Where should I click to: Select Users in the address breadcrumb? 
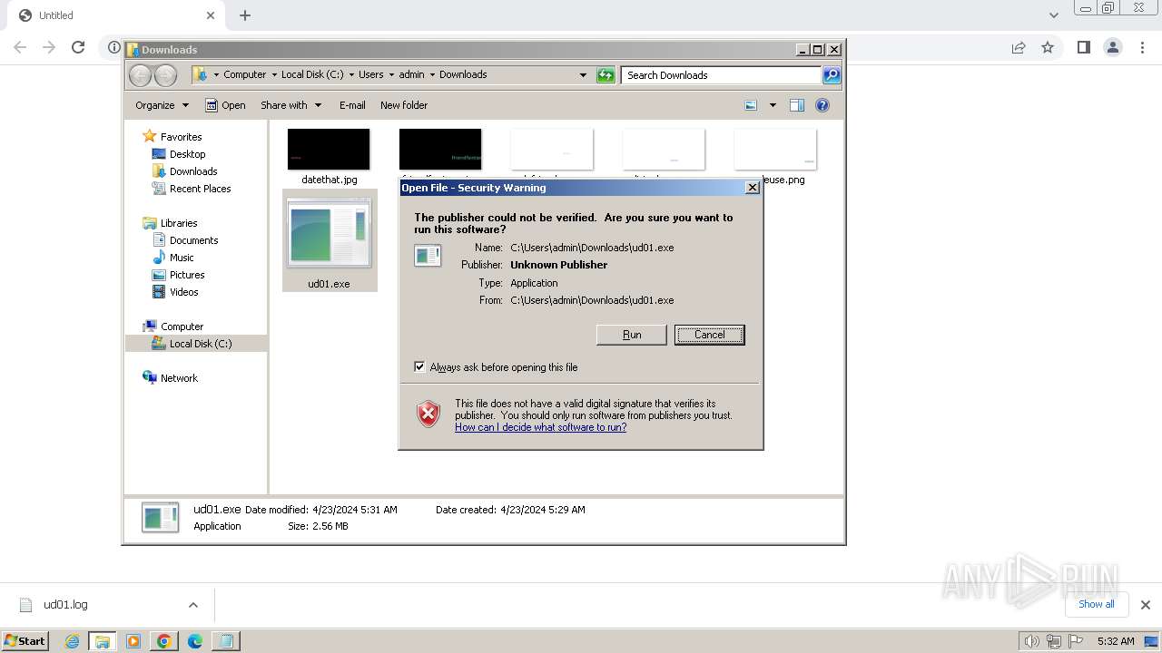click(371, 75)
